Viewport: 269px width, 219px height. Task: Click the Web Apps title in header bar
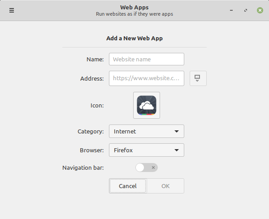click(x=134, y=7)
